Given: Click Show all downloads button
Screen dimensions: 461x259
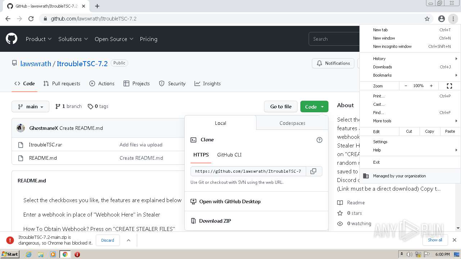Looking at the screenshot, I should [435, 240].
